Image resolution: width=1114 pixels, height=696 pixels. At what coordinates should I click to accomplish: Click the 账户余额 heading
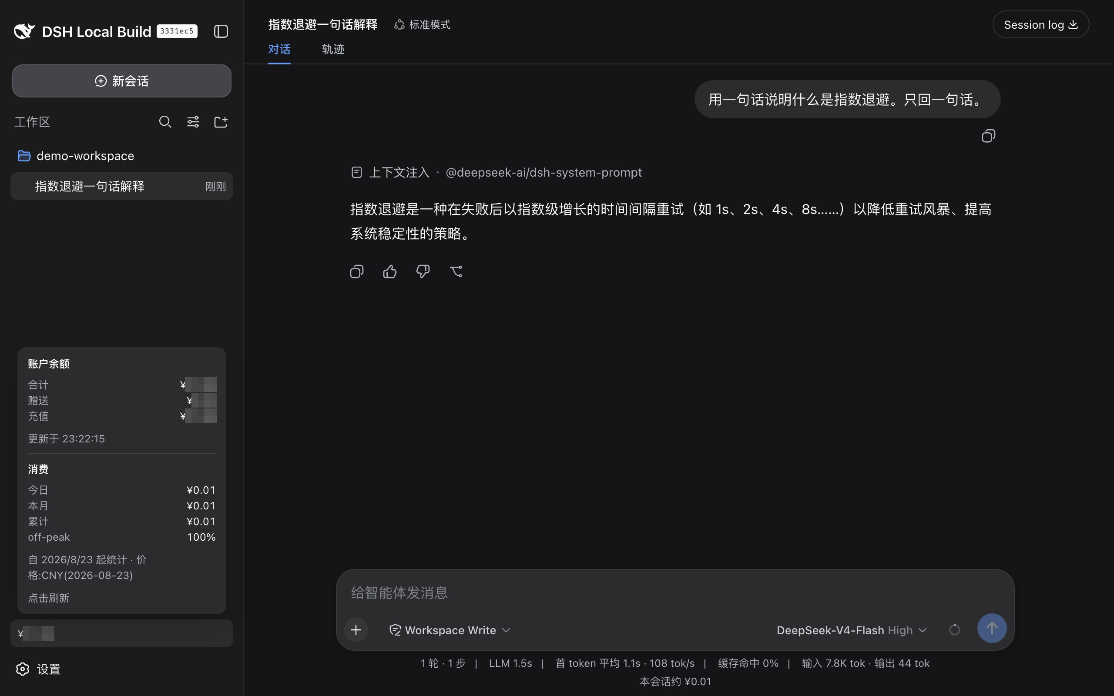coord(49,364)
